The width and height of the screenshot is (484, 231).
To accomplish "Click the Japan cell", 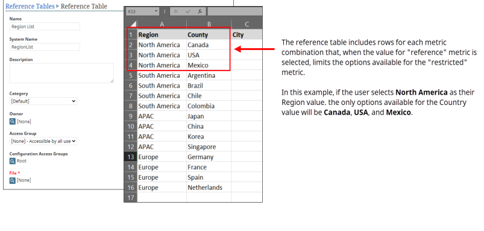I will [209, 116].
